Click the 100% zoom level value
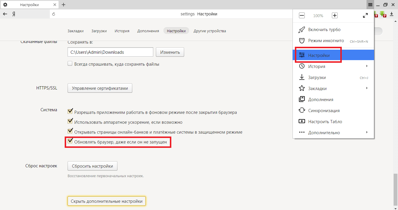Screen dimensions: 398x210 click(318, 16)
